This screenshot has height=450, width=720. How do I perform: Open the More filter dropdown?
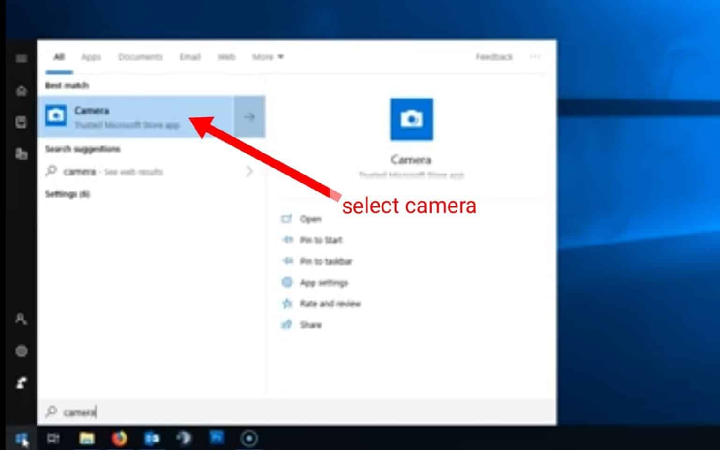tap(267, 56)
